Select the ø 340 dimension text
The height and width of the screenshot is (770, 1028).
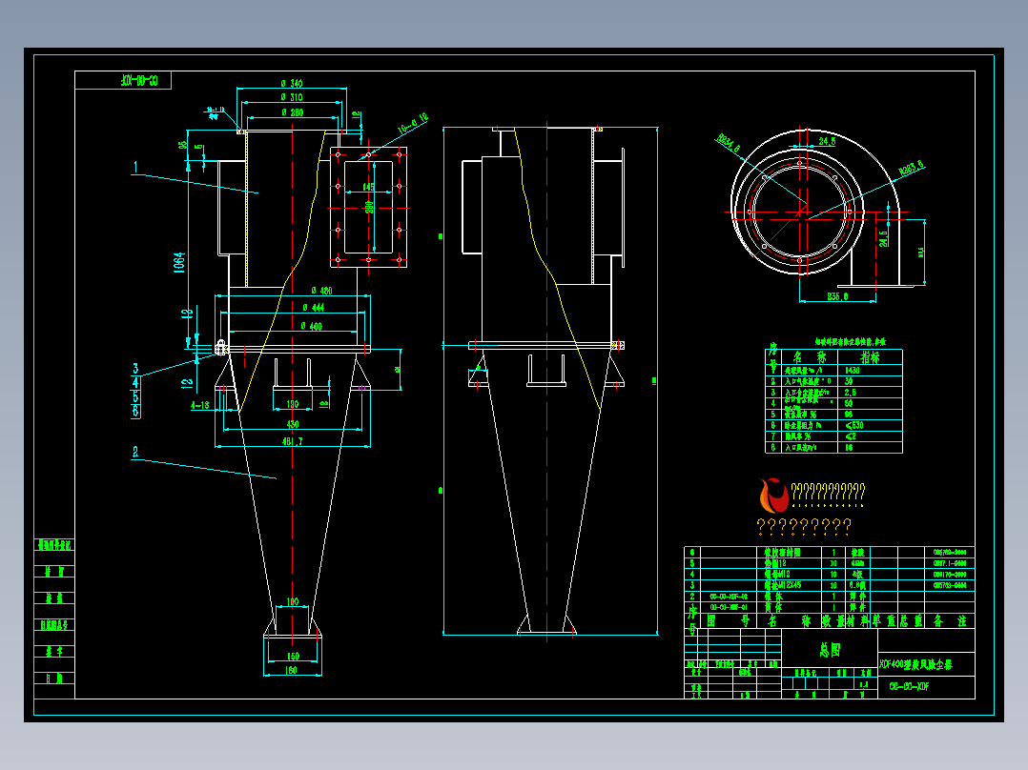[292, 83]
